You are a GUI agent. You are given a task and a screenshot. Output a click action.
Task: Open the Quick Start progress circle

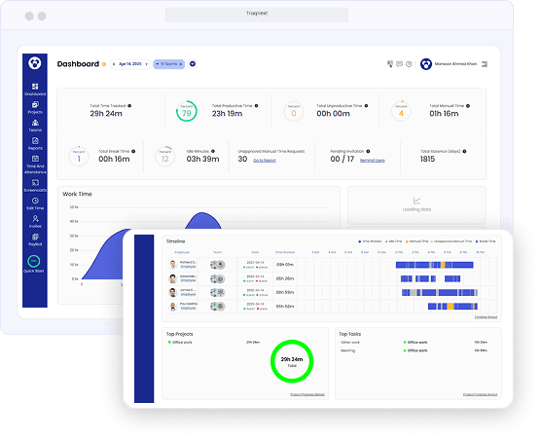click(34, 261)
